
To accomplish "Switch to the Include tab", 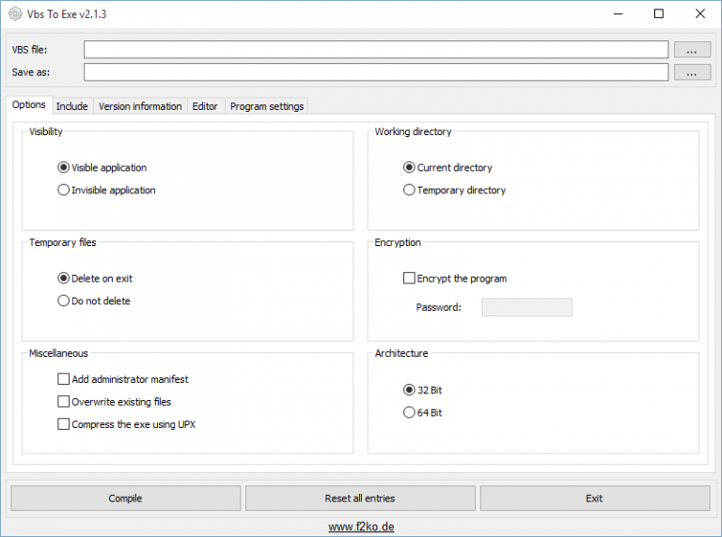I will (71, 106).
